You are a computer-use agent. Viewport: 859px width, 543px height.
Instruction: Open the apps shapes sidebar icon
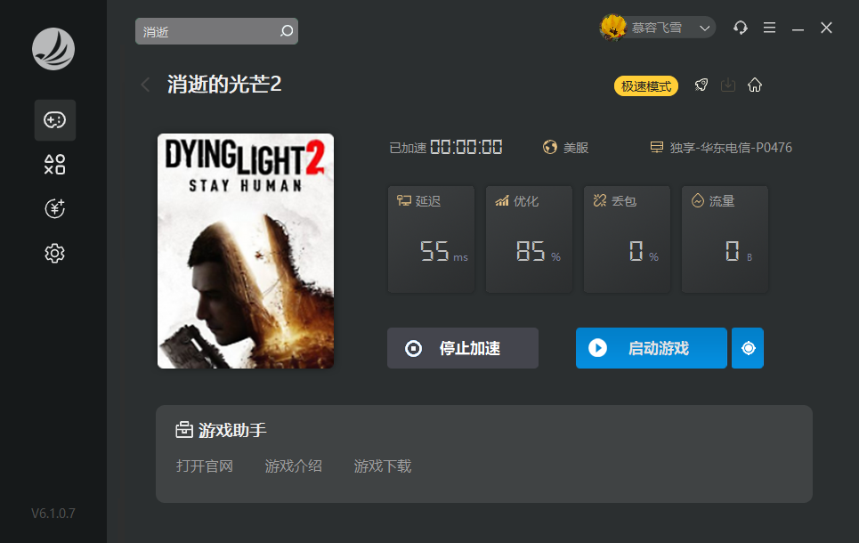pyautogui.click(x=55, y=165)
